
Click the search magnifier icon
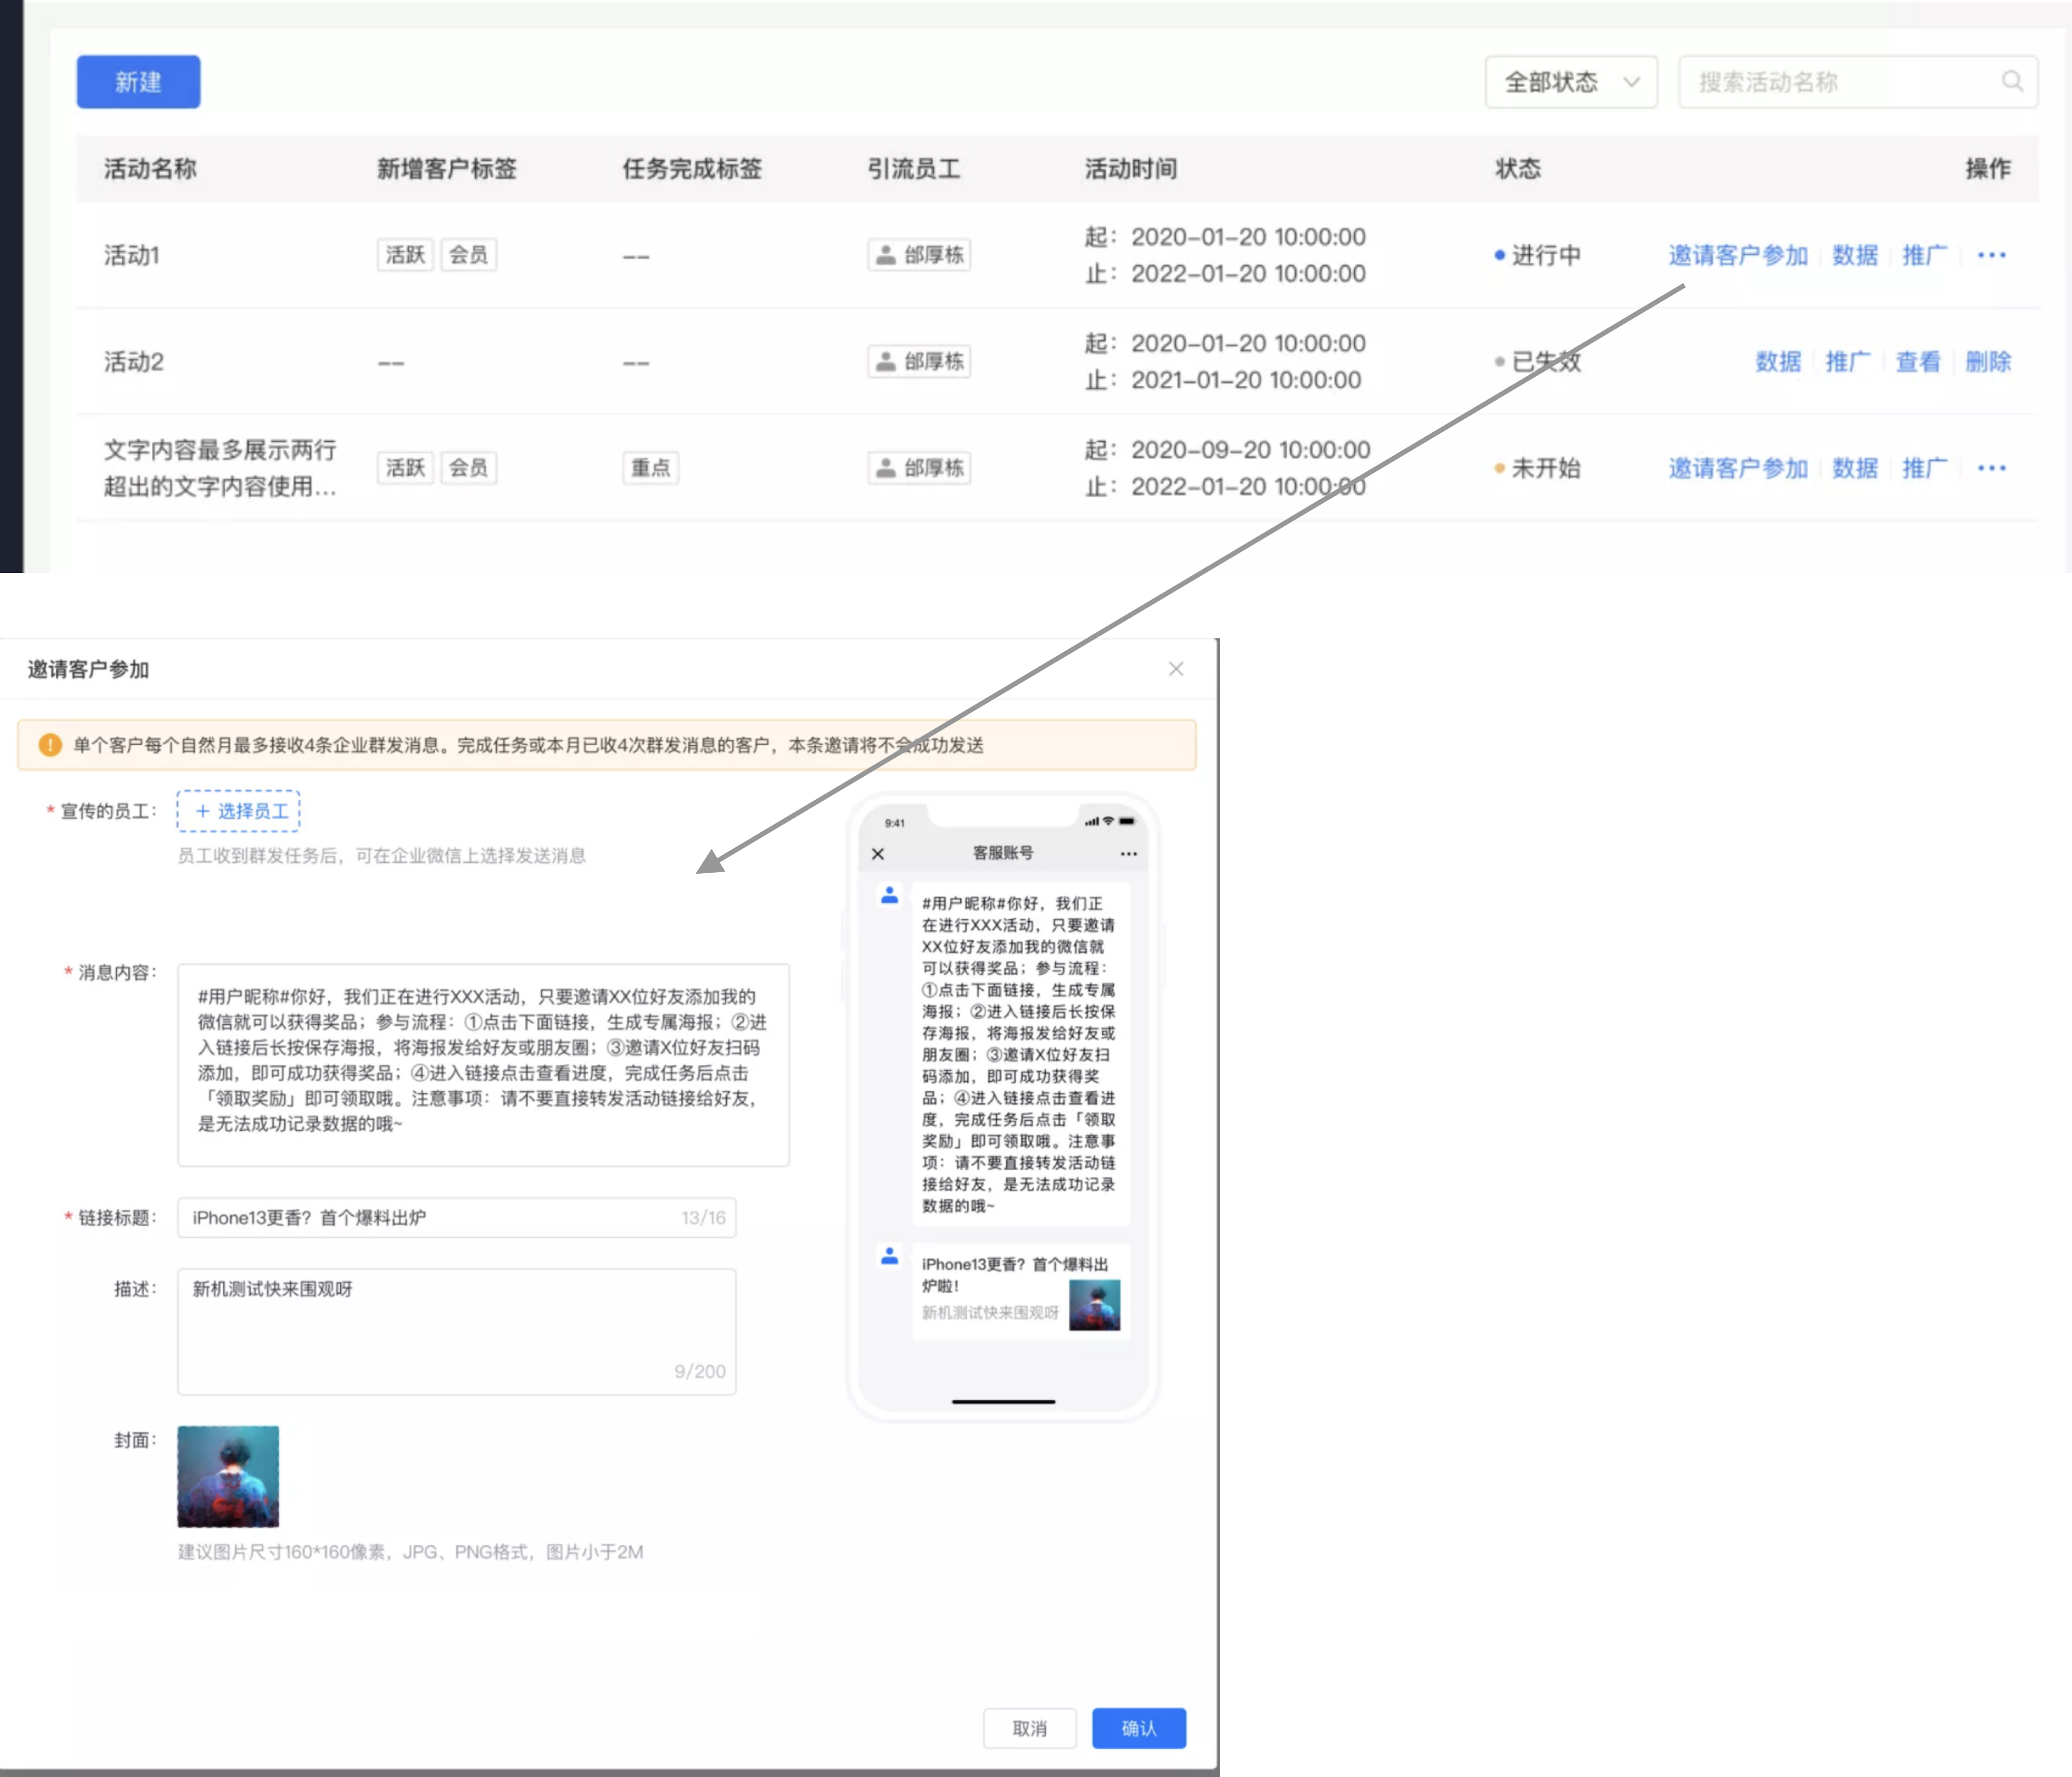coord(2012,81)
